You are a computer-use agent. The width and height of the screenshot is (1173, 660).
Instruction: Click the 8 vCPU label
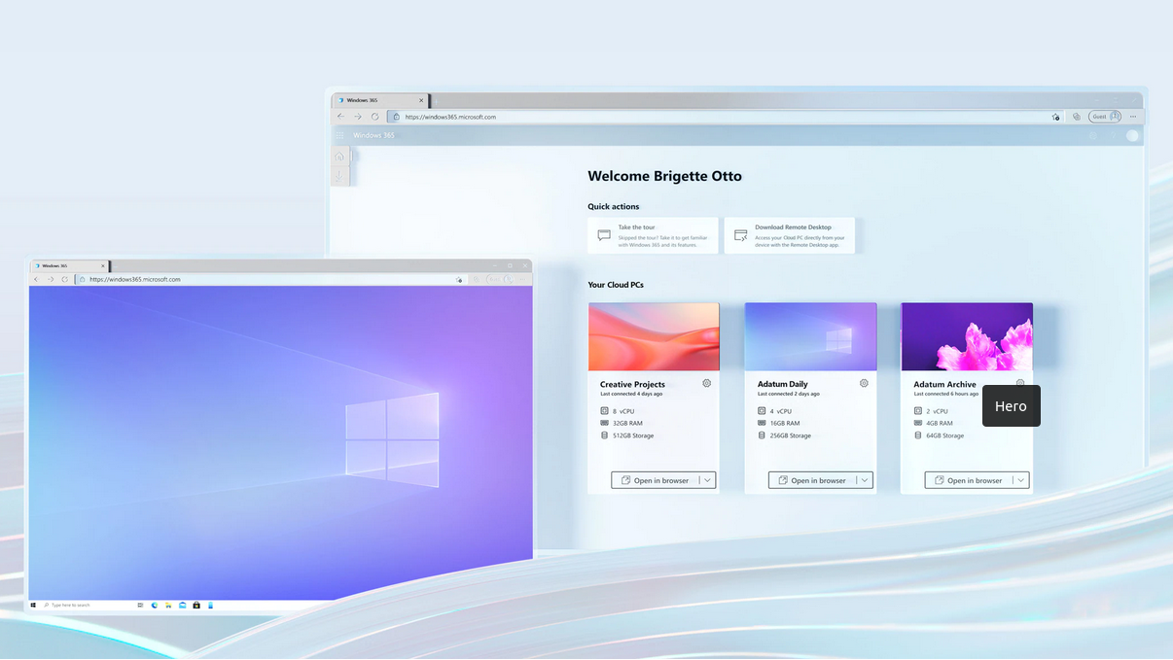(622, 411)
